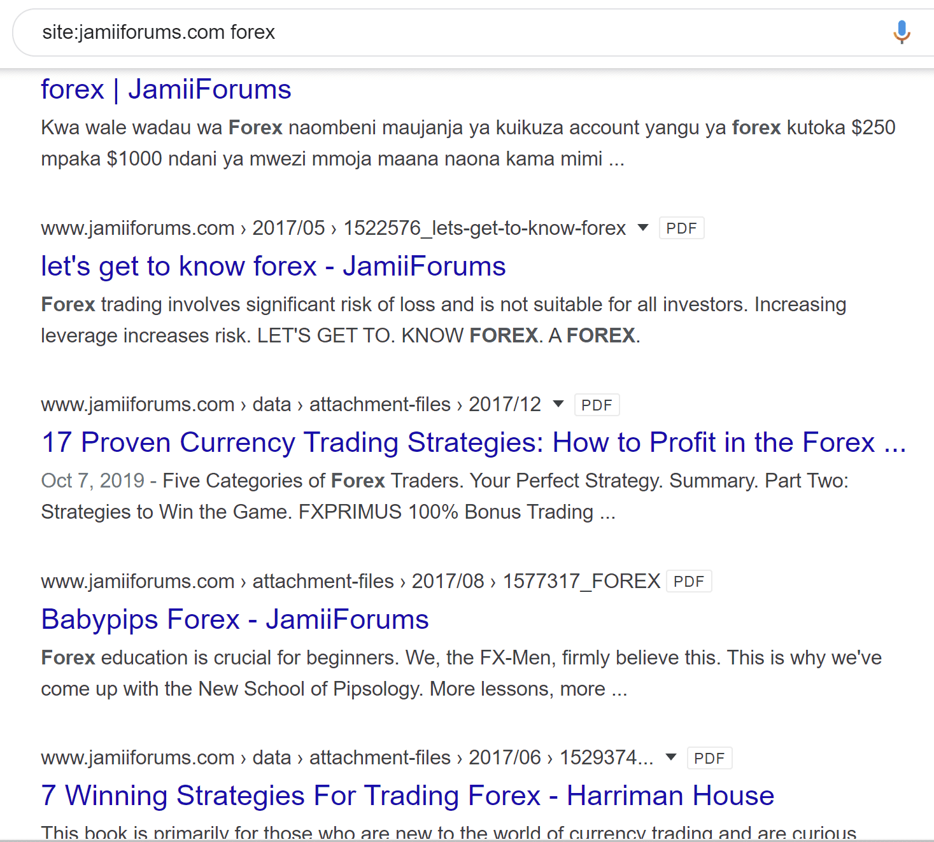The height and width of the screenshot is (842, 934).
Task: Click the microphone voice search icon
Action: point(902,32)
